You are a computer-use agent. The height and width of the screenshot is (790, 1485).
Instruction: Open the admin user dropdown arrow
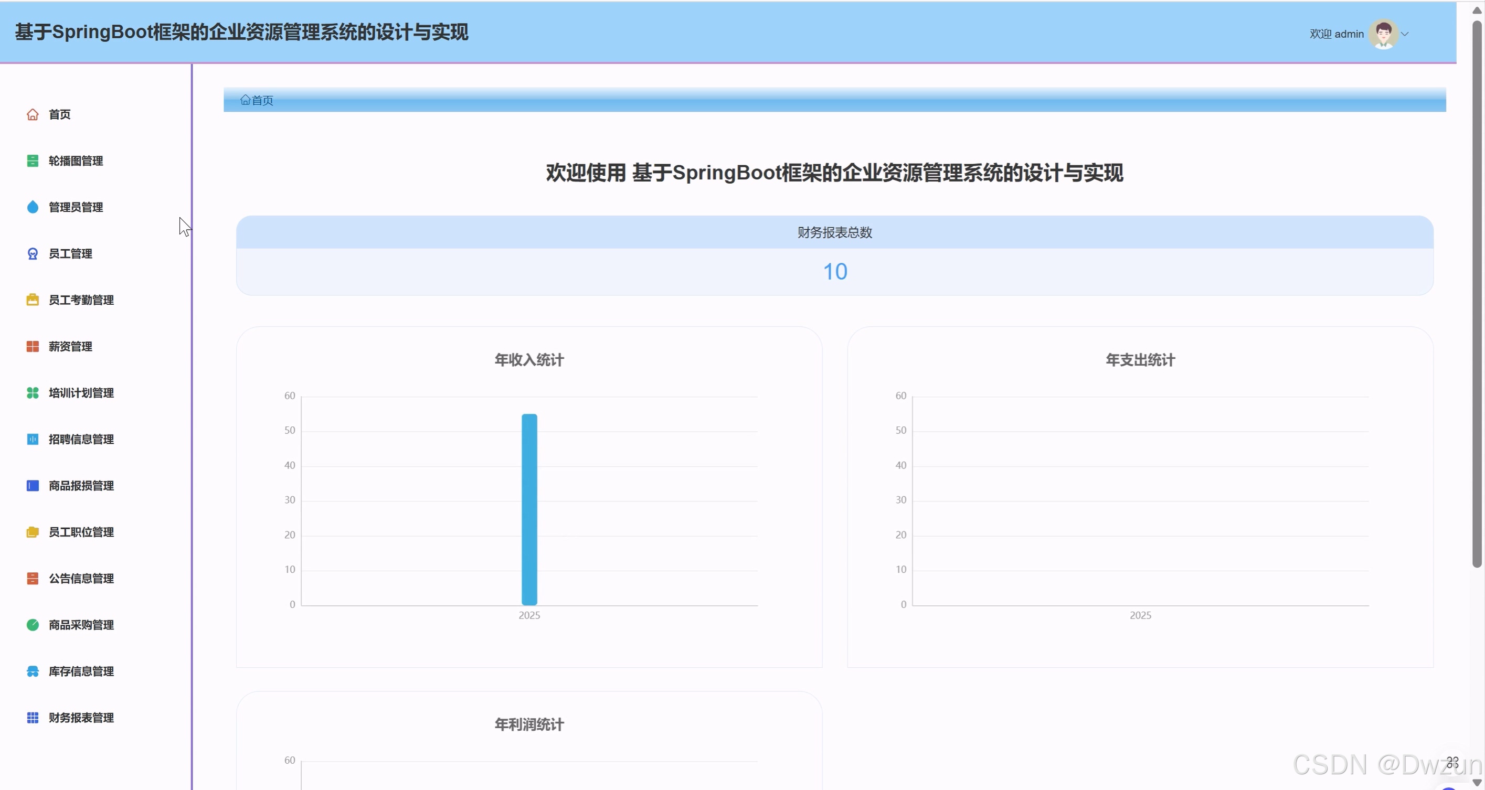pos(1405,34)
